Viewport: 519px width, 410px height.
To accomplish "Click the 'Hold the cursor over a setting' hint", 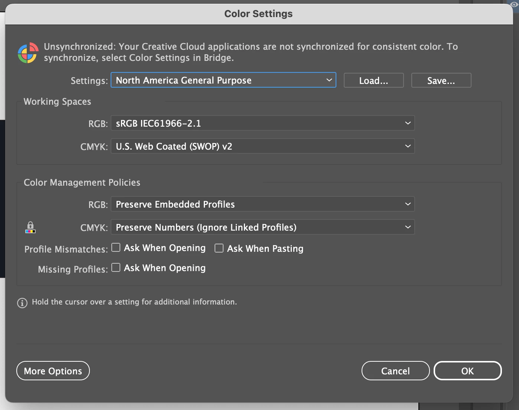I will click(x=134, y=302).
